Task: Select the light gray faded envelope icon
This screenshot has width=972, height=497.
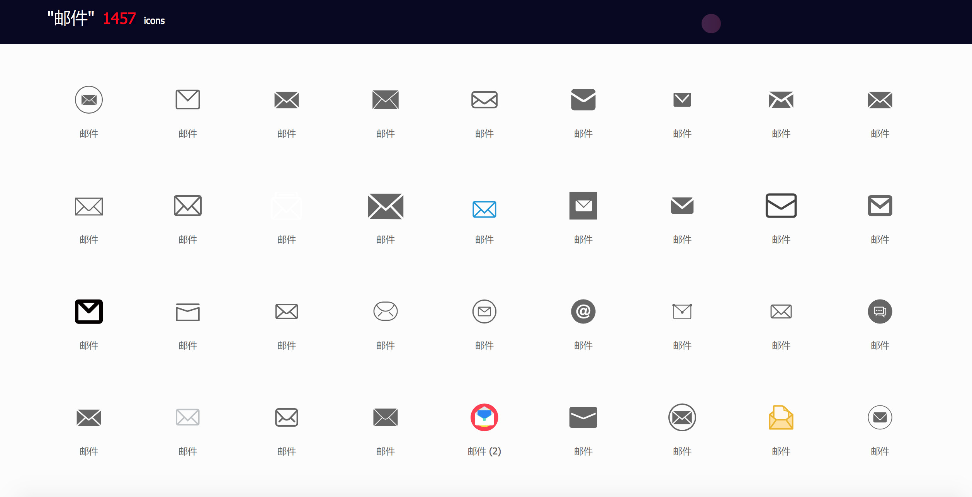Action: (x=188, y=417)
